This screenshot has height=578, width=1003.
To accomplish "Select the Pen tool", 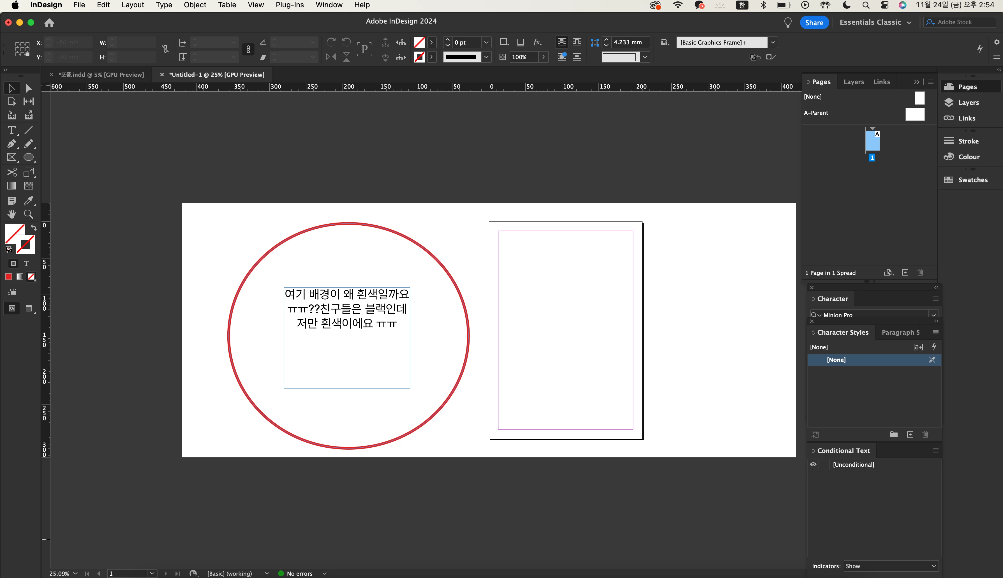I will (11, 144).
